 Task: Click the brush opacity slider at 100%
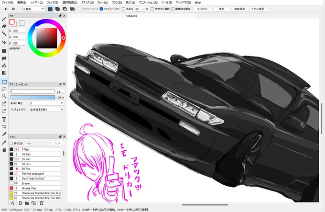coord(32,97)
